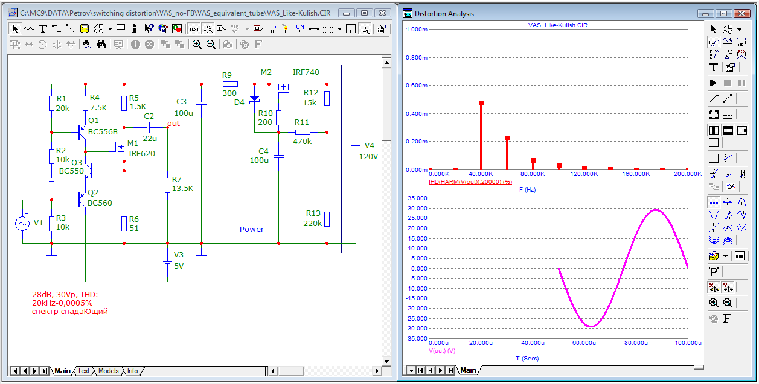
Task: Open the tab list dropdown in Distortion Analysis
Action: tap(411, 370)
